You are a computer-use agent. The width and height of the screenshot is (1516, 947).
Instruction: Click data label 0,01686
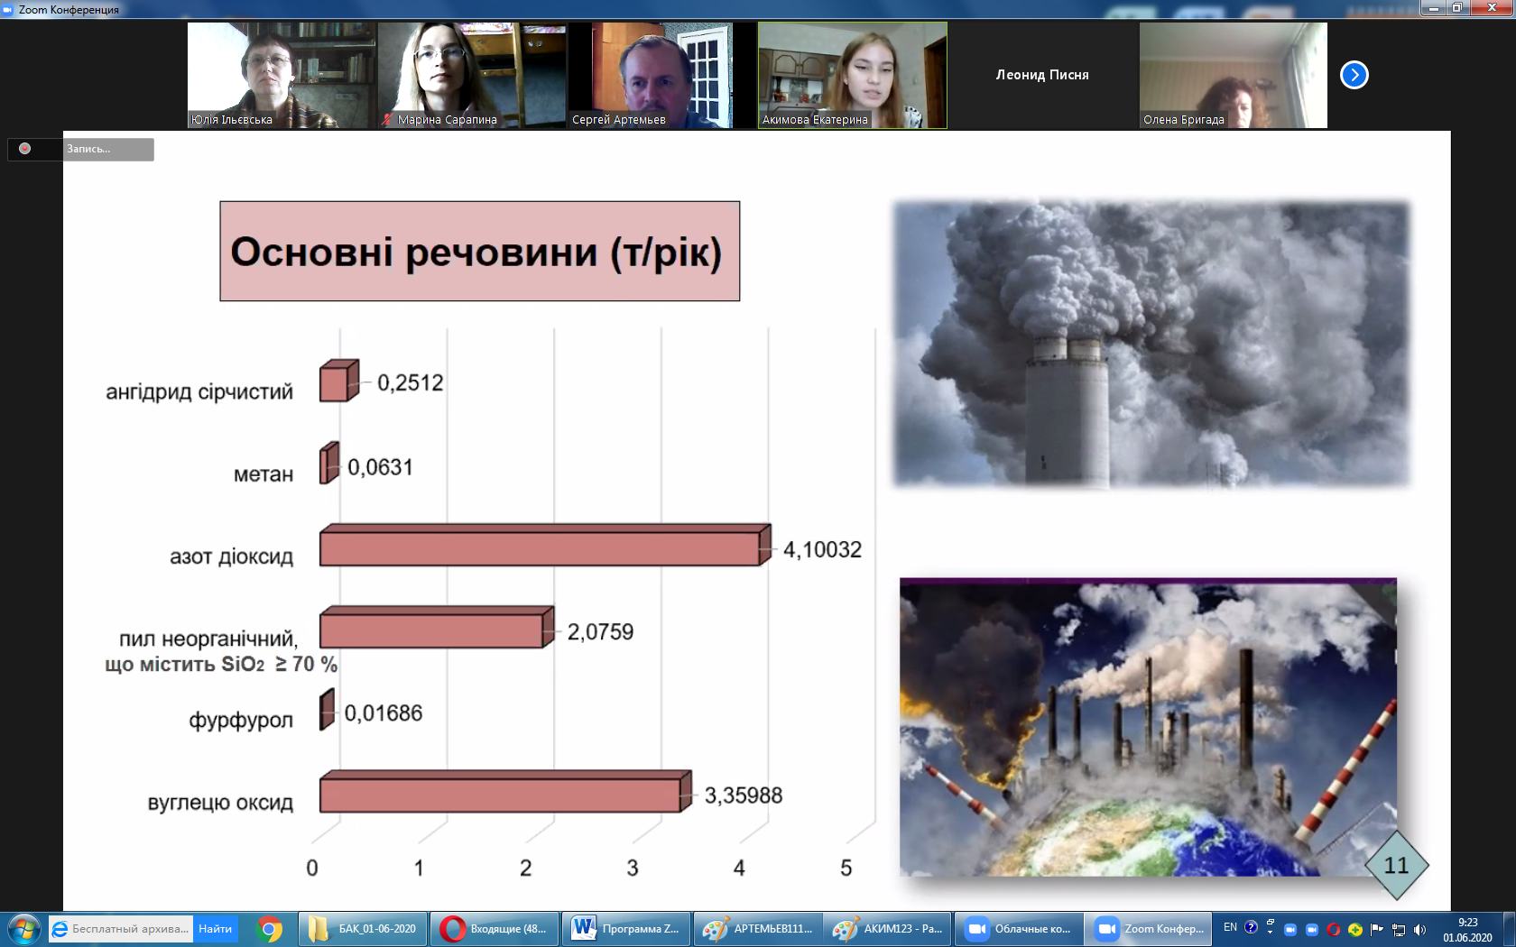point(384,713)
